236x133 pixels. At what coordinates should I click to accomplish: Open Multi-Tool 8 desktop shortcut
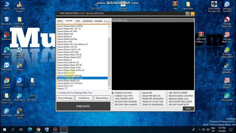pos(20,97)
